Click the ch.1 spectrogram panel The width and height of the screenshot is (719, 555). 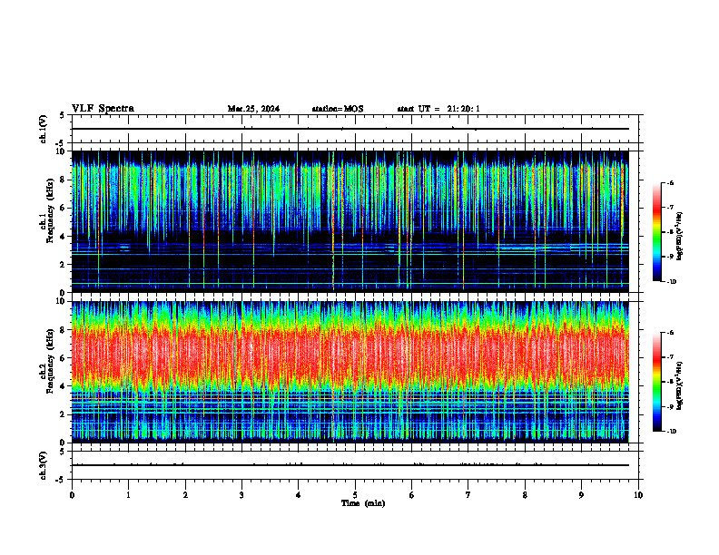point(350,221)
